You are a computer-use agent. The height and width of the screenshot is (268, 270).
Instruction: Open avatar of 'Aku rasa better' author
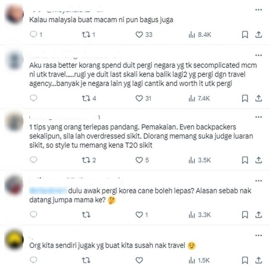pyautogui.click(x=14, y=60)
